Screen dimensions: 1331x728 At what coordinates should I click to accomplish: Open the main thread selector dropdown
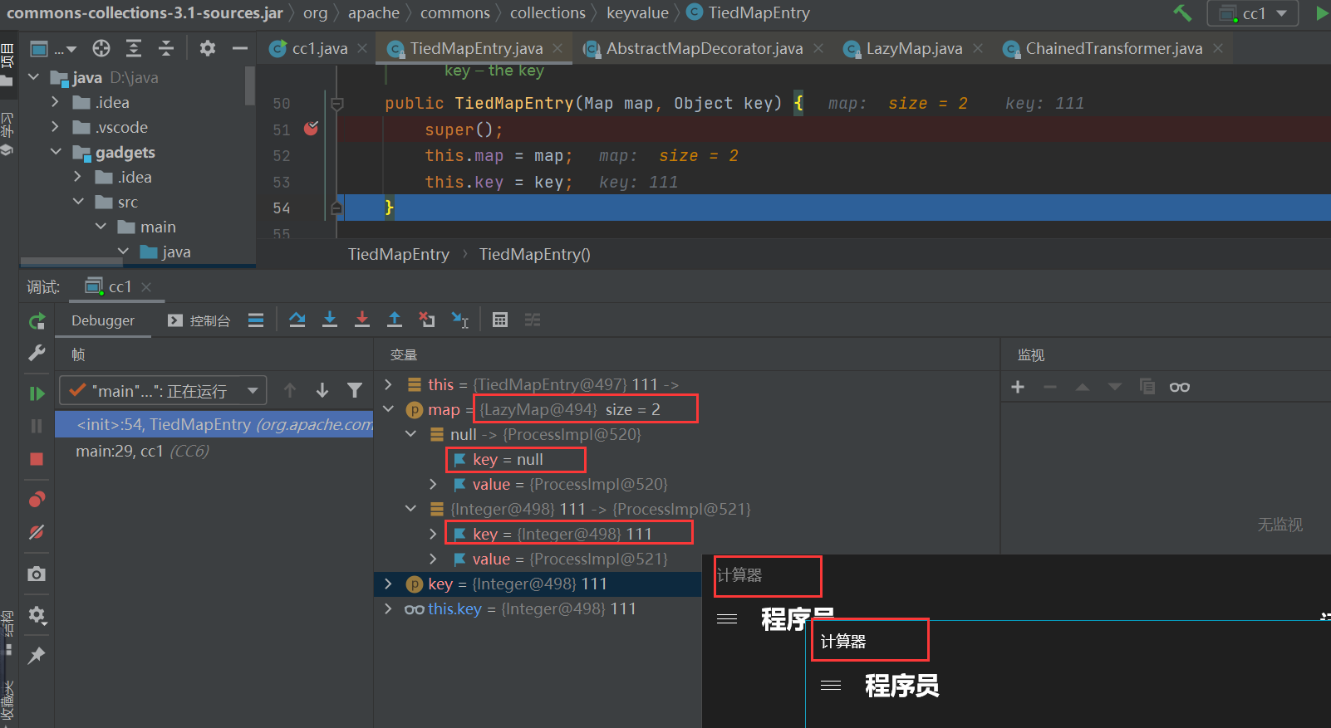[163, 391]
